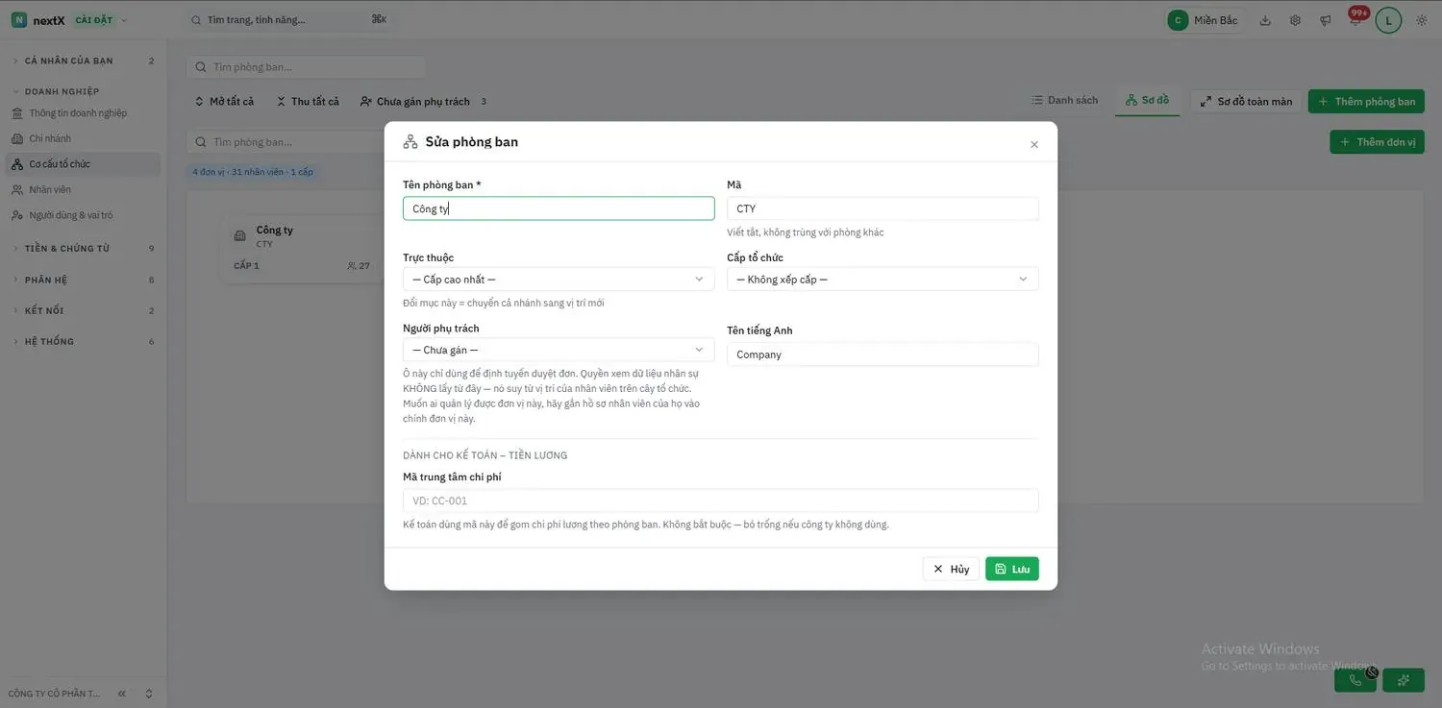Click the megaphone announcements icon

1326,20
